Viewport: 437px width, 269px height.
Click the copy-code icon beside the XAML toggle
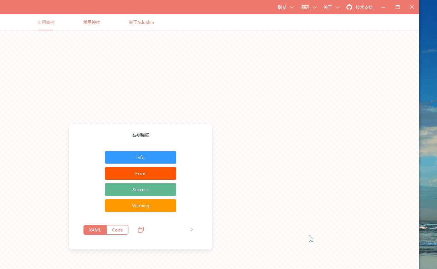(141, 230)
